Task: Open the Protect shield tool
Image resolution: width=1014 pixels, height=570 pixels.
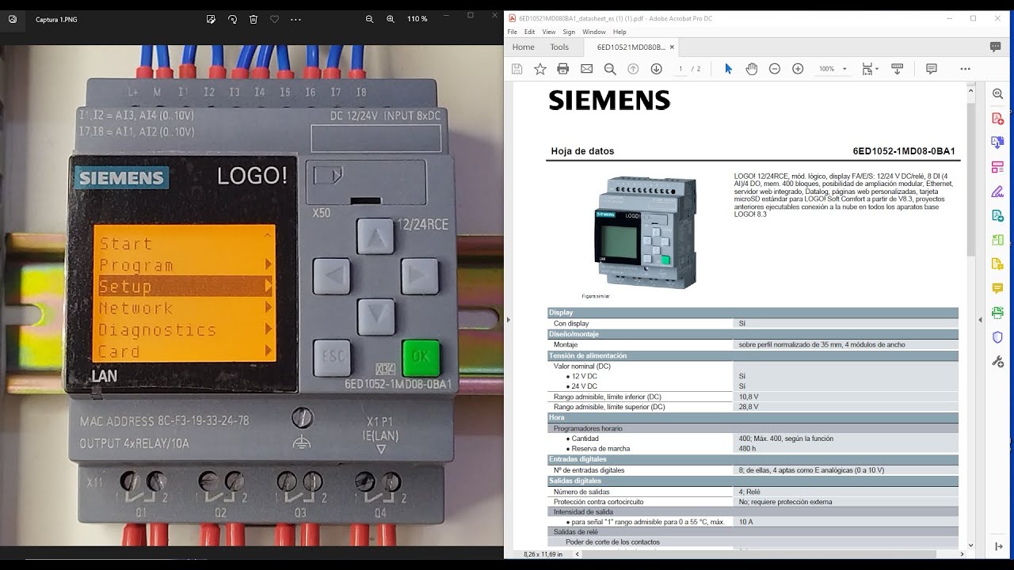Action: click(997, 337)
